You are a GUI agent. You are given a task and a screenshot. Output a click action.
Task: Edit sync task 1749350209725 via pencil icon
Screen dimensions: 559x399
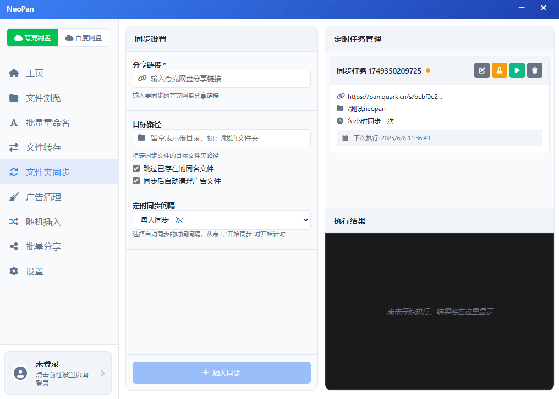tap(481, 70)
